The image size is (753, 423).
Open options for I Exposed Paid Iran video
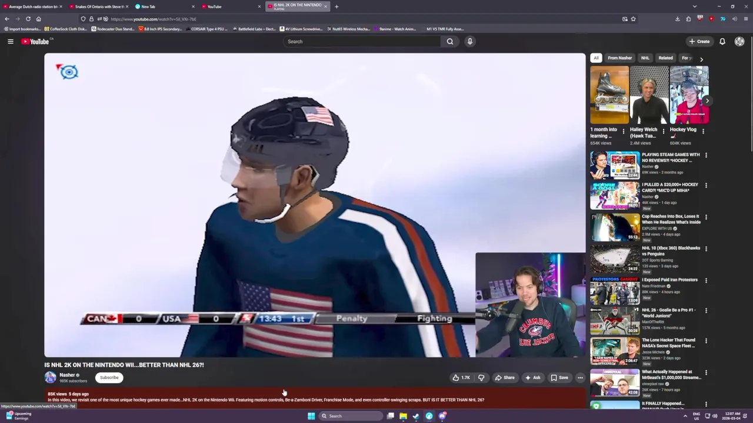[x=706, y=280]
